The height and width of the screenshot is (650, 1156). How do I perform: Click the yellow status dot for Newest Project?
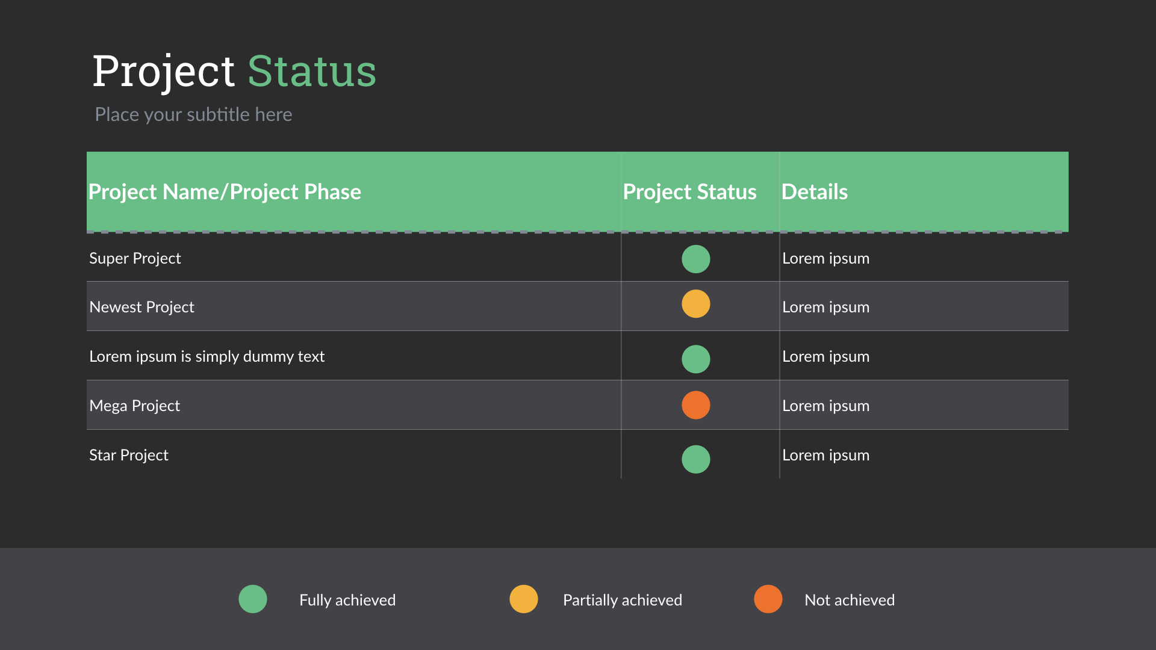(695, 303)
